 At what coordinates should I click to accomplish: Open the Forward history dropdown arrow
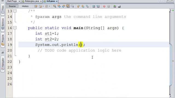coord(49,6)
